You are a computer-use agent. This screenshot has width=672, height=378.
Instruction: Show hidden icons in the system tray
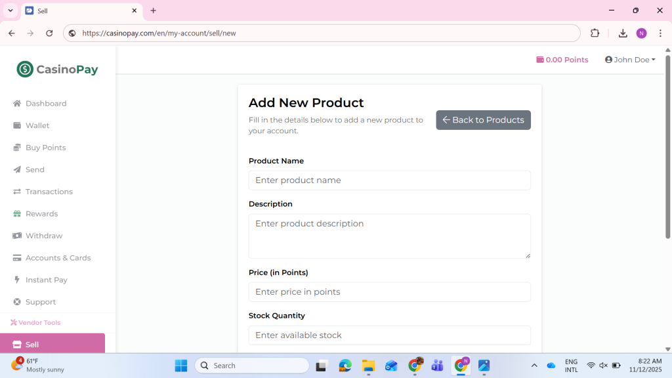point(534,365)
